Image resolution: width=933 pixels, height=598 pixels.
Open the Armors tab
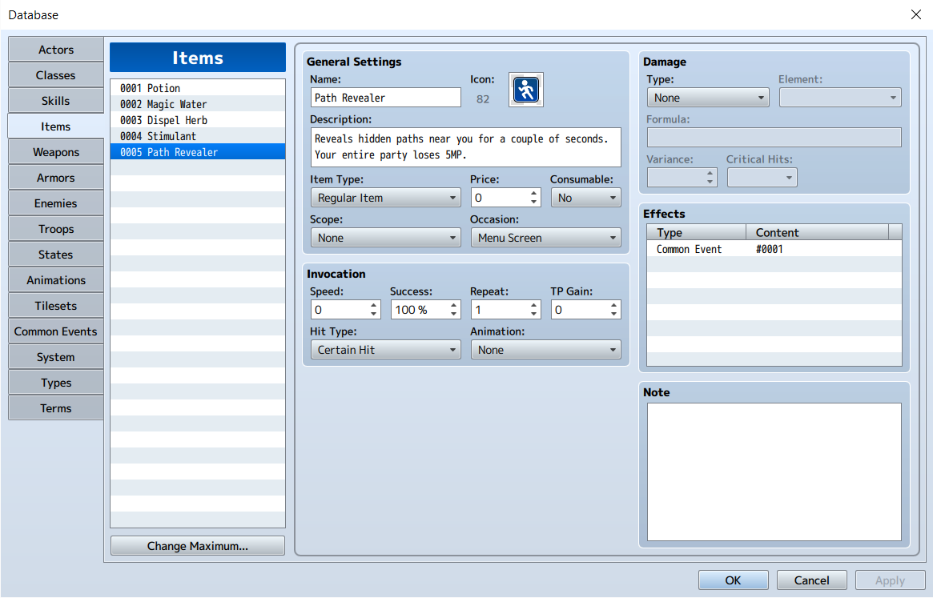[56, 177]
